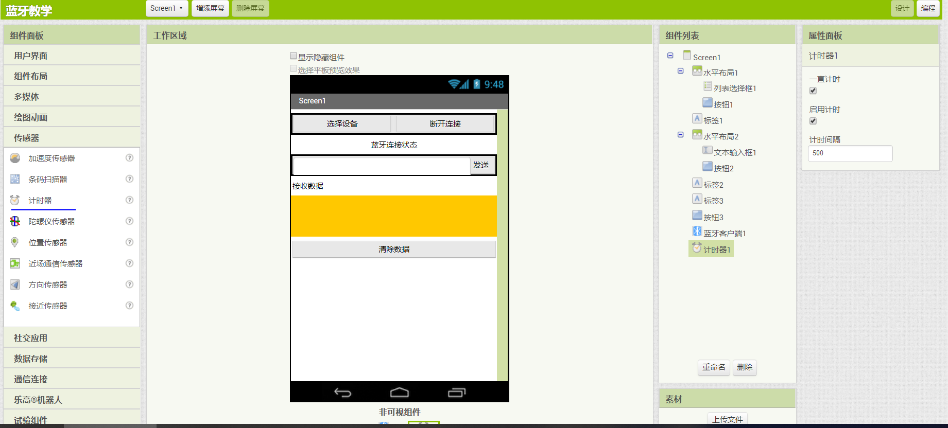Open the 社交应用 palette section

pos(72,338)
